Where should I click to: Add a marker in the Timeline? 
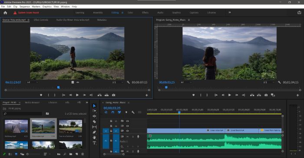point(126,112)
